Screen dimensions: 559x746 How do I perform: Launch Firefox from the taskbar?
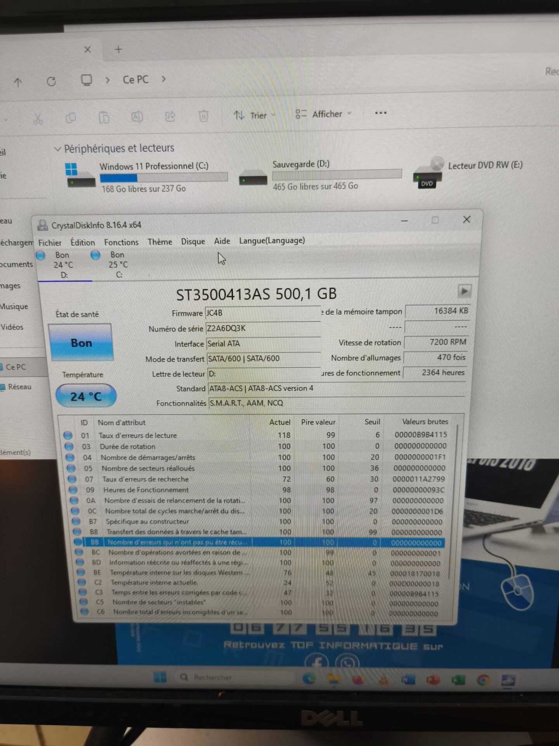click(358, 679)
